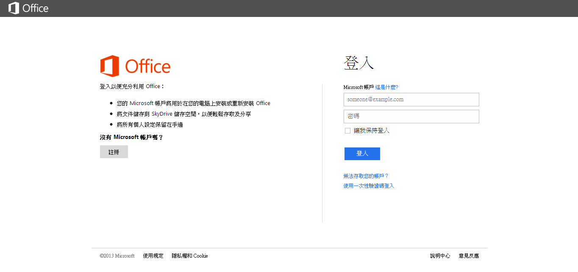
Task: Open 隱私權和 Cookie footer link
Action: 190,256
